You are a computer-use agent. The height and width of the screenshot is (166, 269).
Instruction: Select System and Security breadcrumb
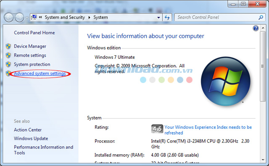coord(65,17)
